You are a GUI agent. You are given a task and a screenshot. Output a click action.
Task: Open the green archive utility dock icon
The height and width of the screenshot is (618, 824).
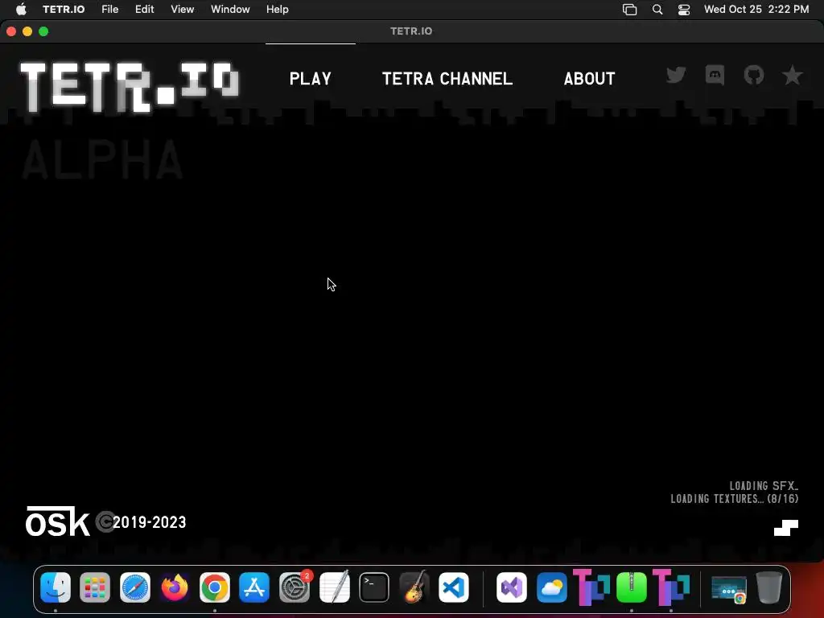coord(631,587)
